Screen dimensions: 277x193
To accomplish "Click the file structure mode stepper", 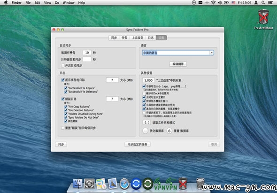I will click(x=146, y=122).
